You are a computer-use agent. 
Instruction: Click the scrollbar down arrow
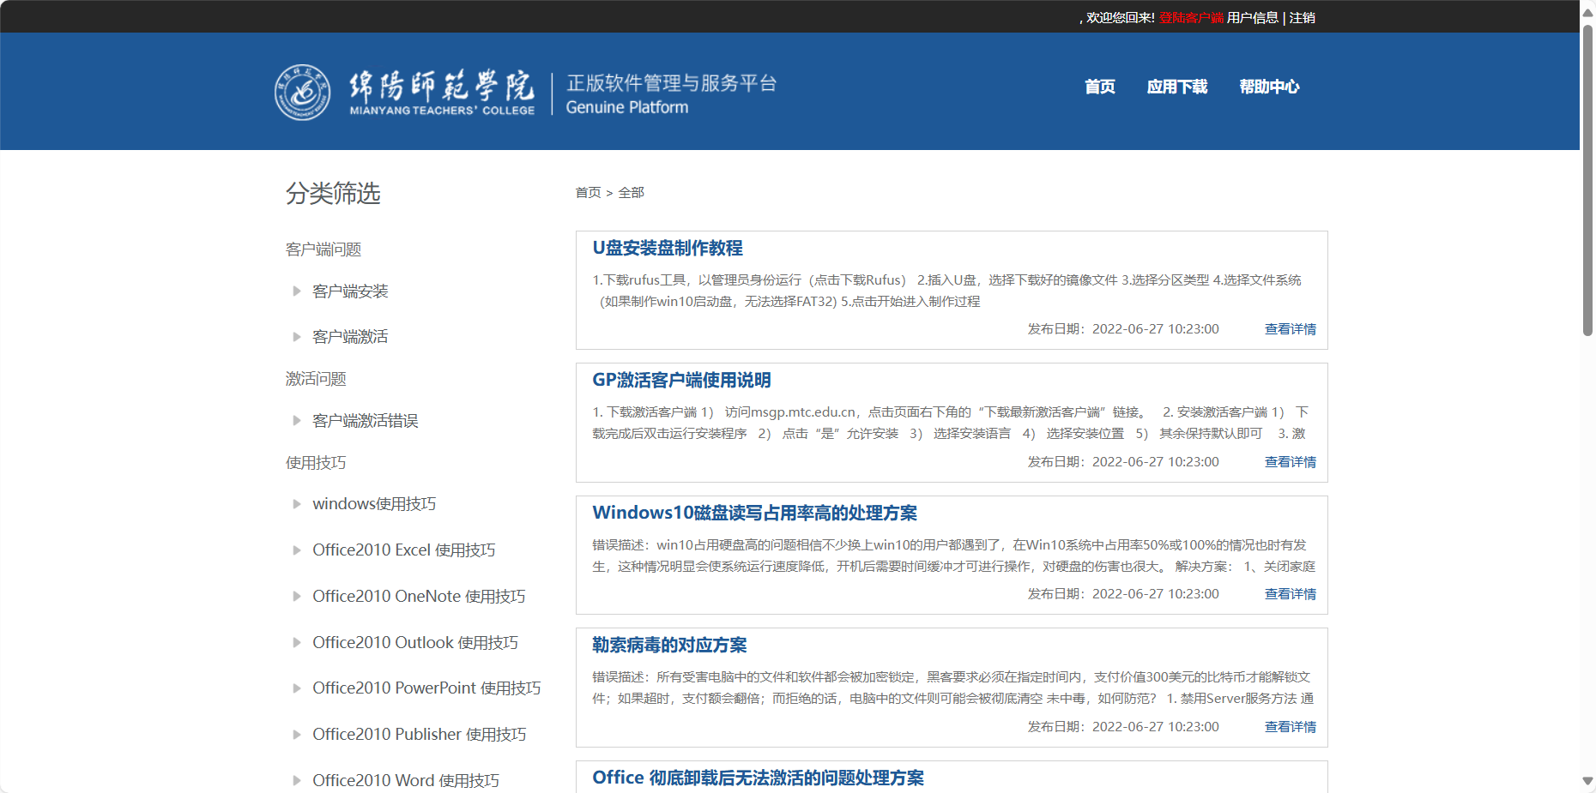pos(1587,782)
